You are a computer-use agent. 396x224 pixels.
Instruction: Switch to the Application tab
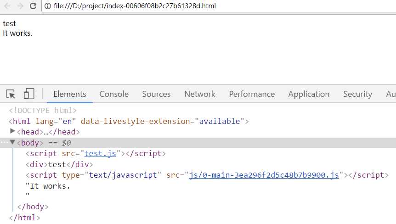tap(309, 94)
